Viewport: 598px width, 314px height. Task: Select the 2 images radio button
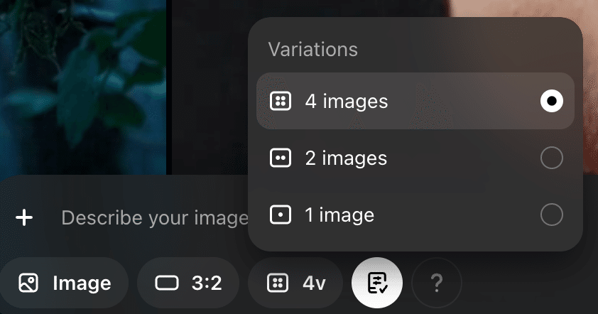pyautogui.click(x=552, y=158)
